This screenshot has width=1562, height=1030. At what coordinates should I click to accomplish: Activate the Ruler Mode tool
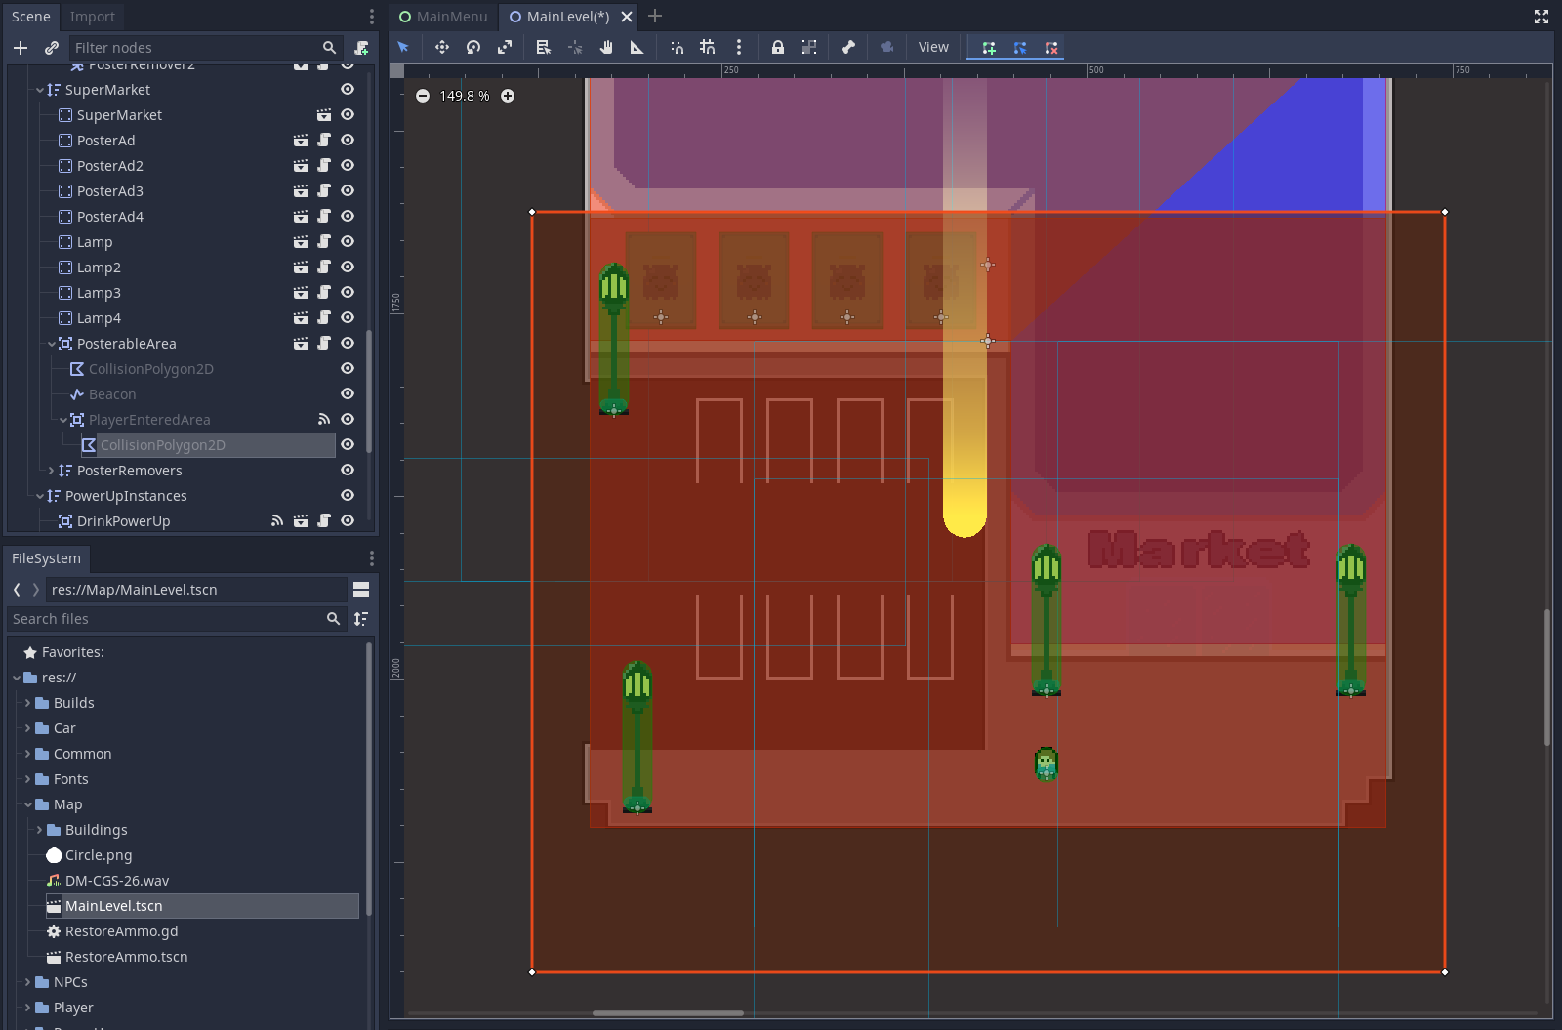pyautogui.click(x=637, y=47)
